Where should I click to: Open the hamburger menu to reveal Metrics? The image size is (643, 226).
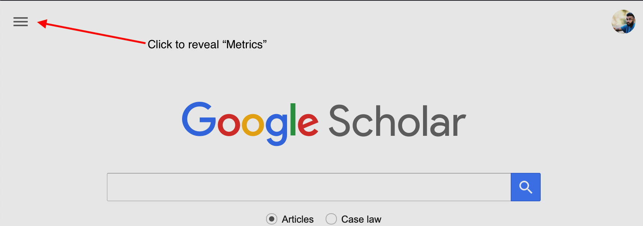coord(21,22)
